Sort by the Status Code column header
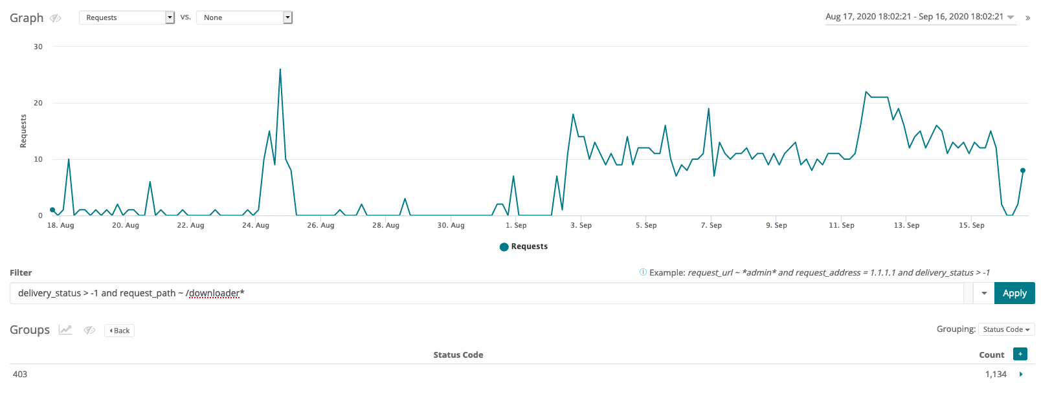This screenshot has width=1041, height=394. pos(458,355)
